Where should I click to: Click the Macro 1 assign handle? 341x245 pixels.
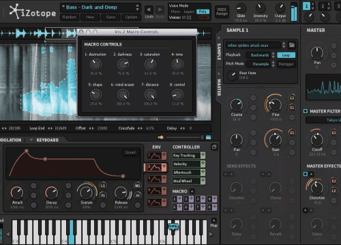179,199
